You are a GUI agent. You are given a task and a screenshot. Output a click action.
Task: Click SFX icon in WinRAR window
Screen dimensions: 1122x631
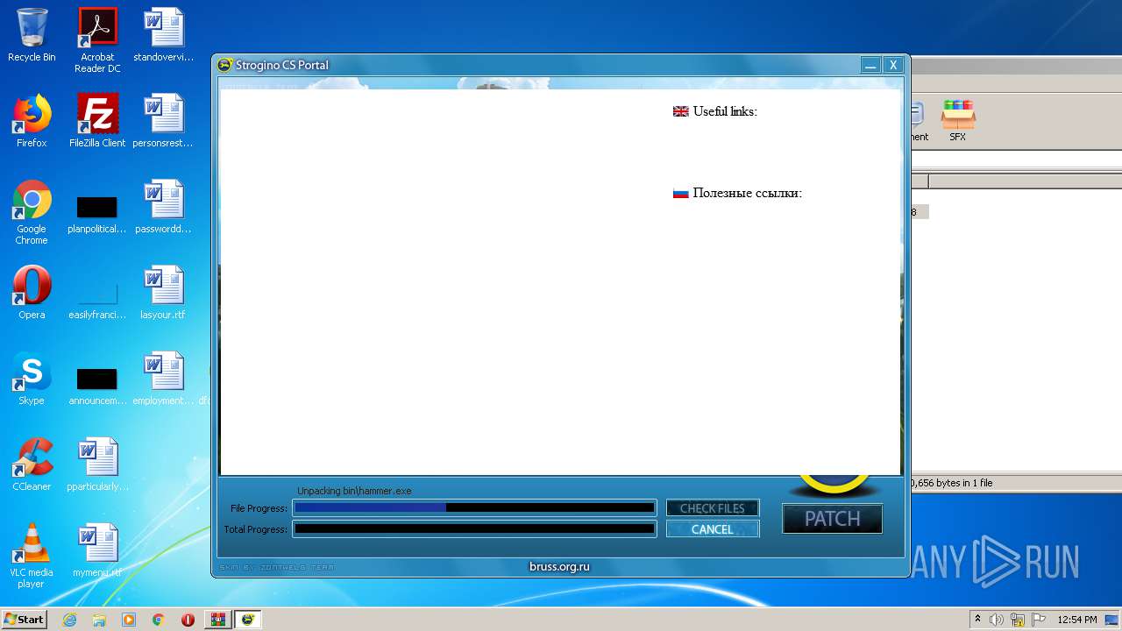tap(957, 120)
